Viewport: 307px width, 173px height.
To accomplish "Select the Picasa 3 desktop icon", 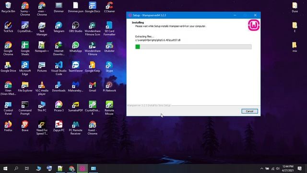I will click(x=59, y=107).
